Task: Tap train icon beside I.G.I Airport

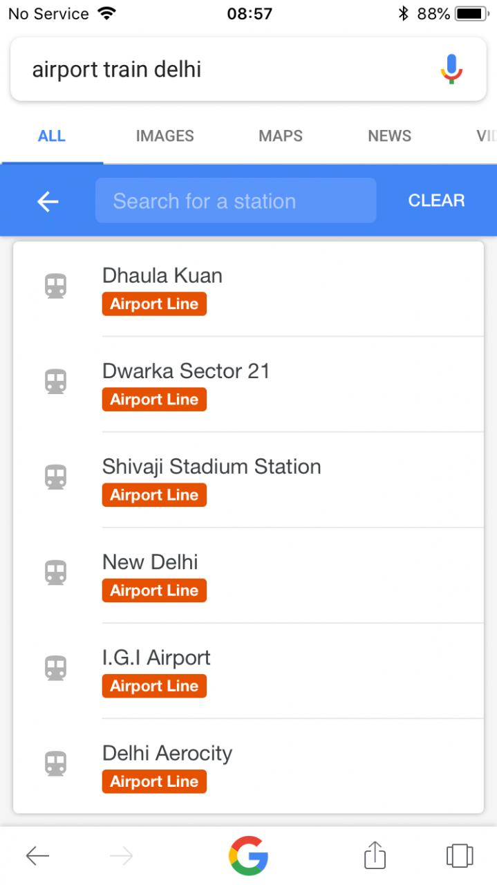Action: tap(56, 668)
